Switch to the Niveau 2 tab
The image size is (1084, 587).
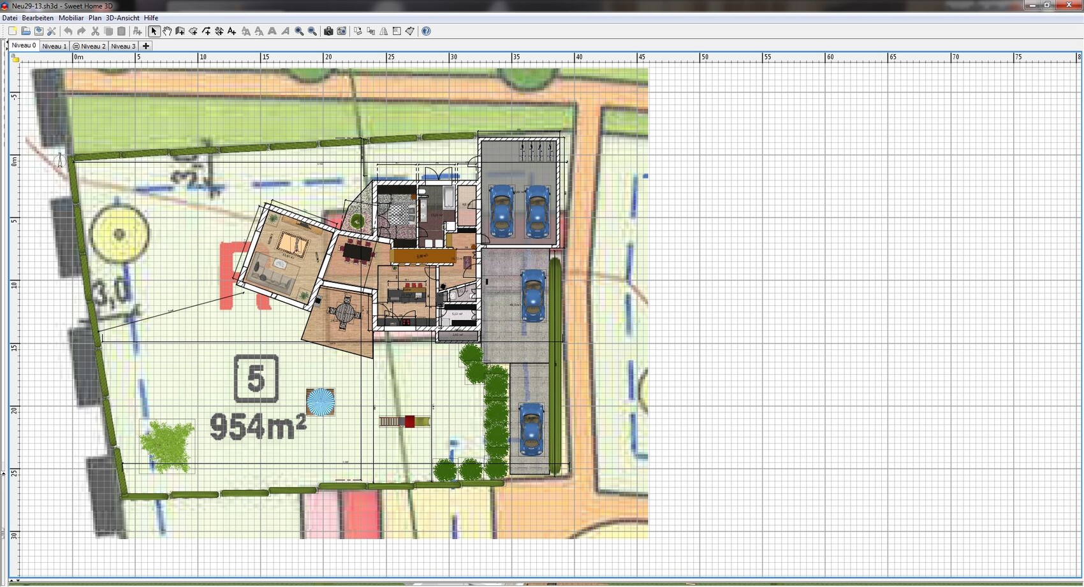pyautogui.click(x=89, y=46)
